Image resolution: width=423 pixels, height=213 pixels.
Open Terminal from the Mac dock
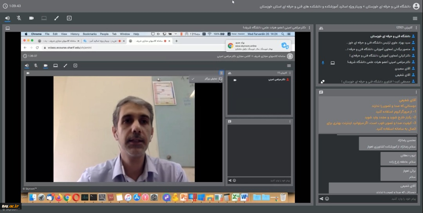pyautogui.click(x=93, y=198)
